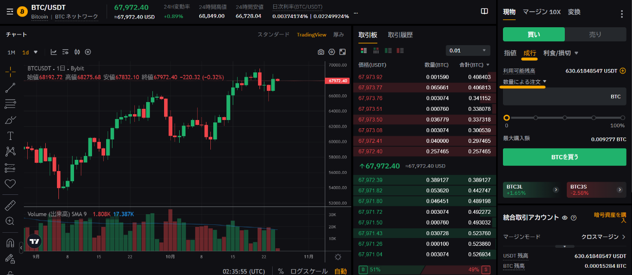
Task: Select the crosshair cursor tool
Action: [x=10, y=72]
